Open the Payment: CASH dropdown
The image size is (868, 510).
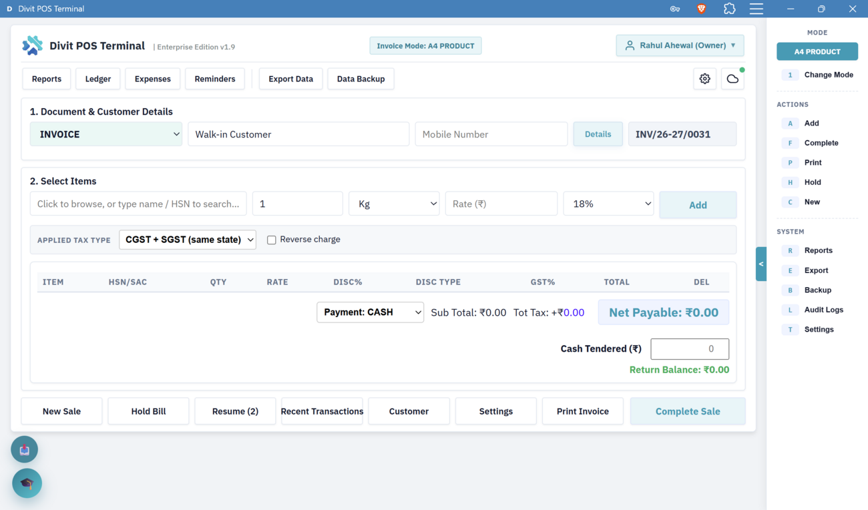(370, 312)
